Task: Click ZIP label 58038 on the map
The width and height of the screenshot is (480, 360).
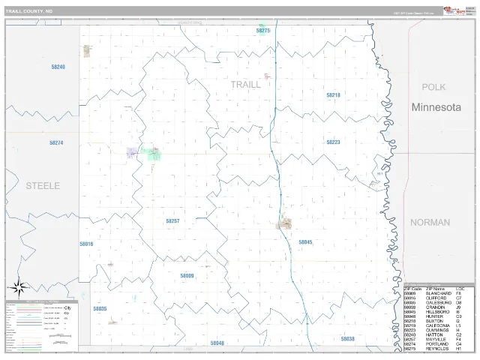Action: tap(348, 339)
